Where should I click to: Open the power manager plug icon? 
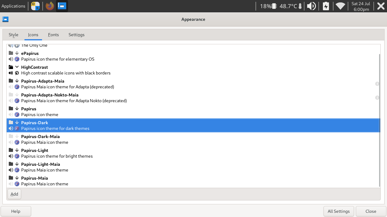coord(326,6)
